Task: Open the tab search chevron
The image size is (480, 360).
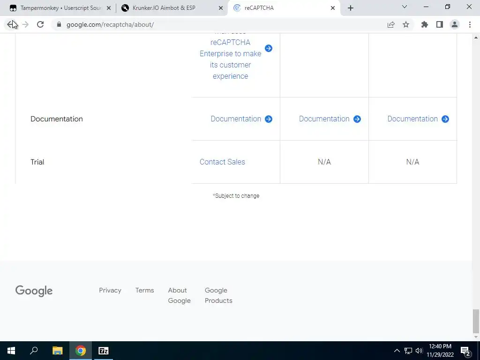Action: pos(405,7)
